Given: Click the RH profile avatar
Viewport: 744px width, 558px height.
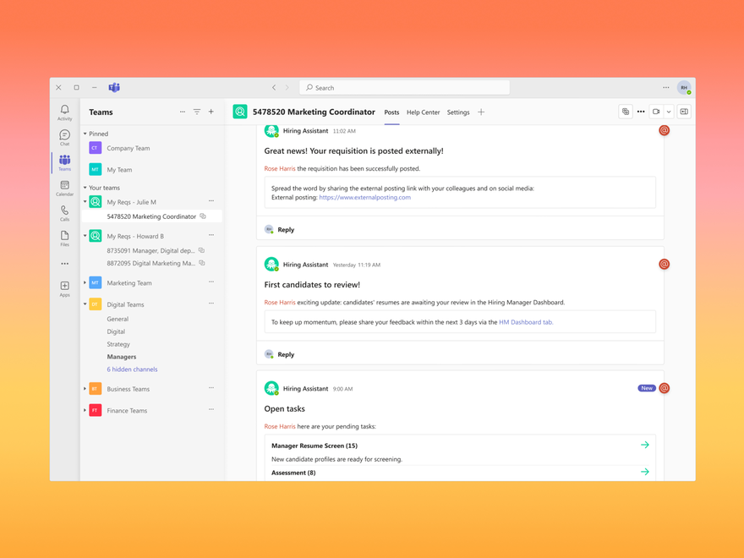Looking at the screenshot, I should pos(684,87).
